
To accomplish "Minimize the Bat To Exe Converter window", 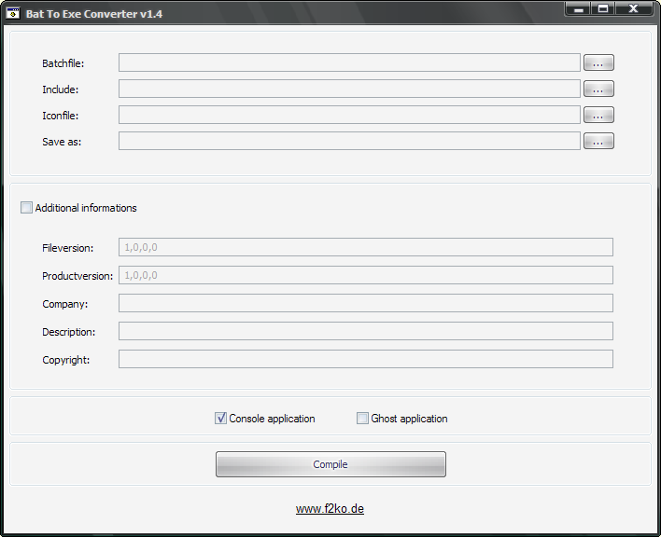I will [579, 8].
